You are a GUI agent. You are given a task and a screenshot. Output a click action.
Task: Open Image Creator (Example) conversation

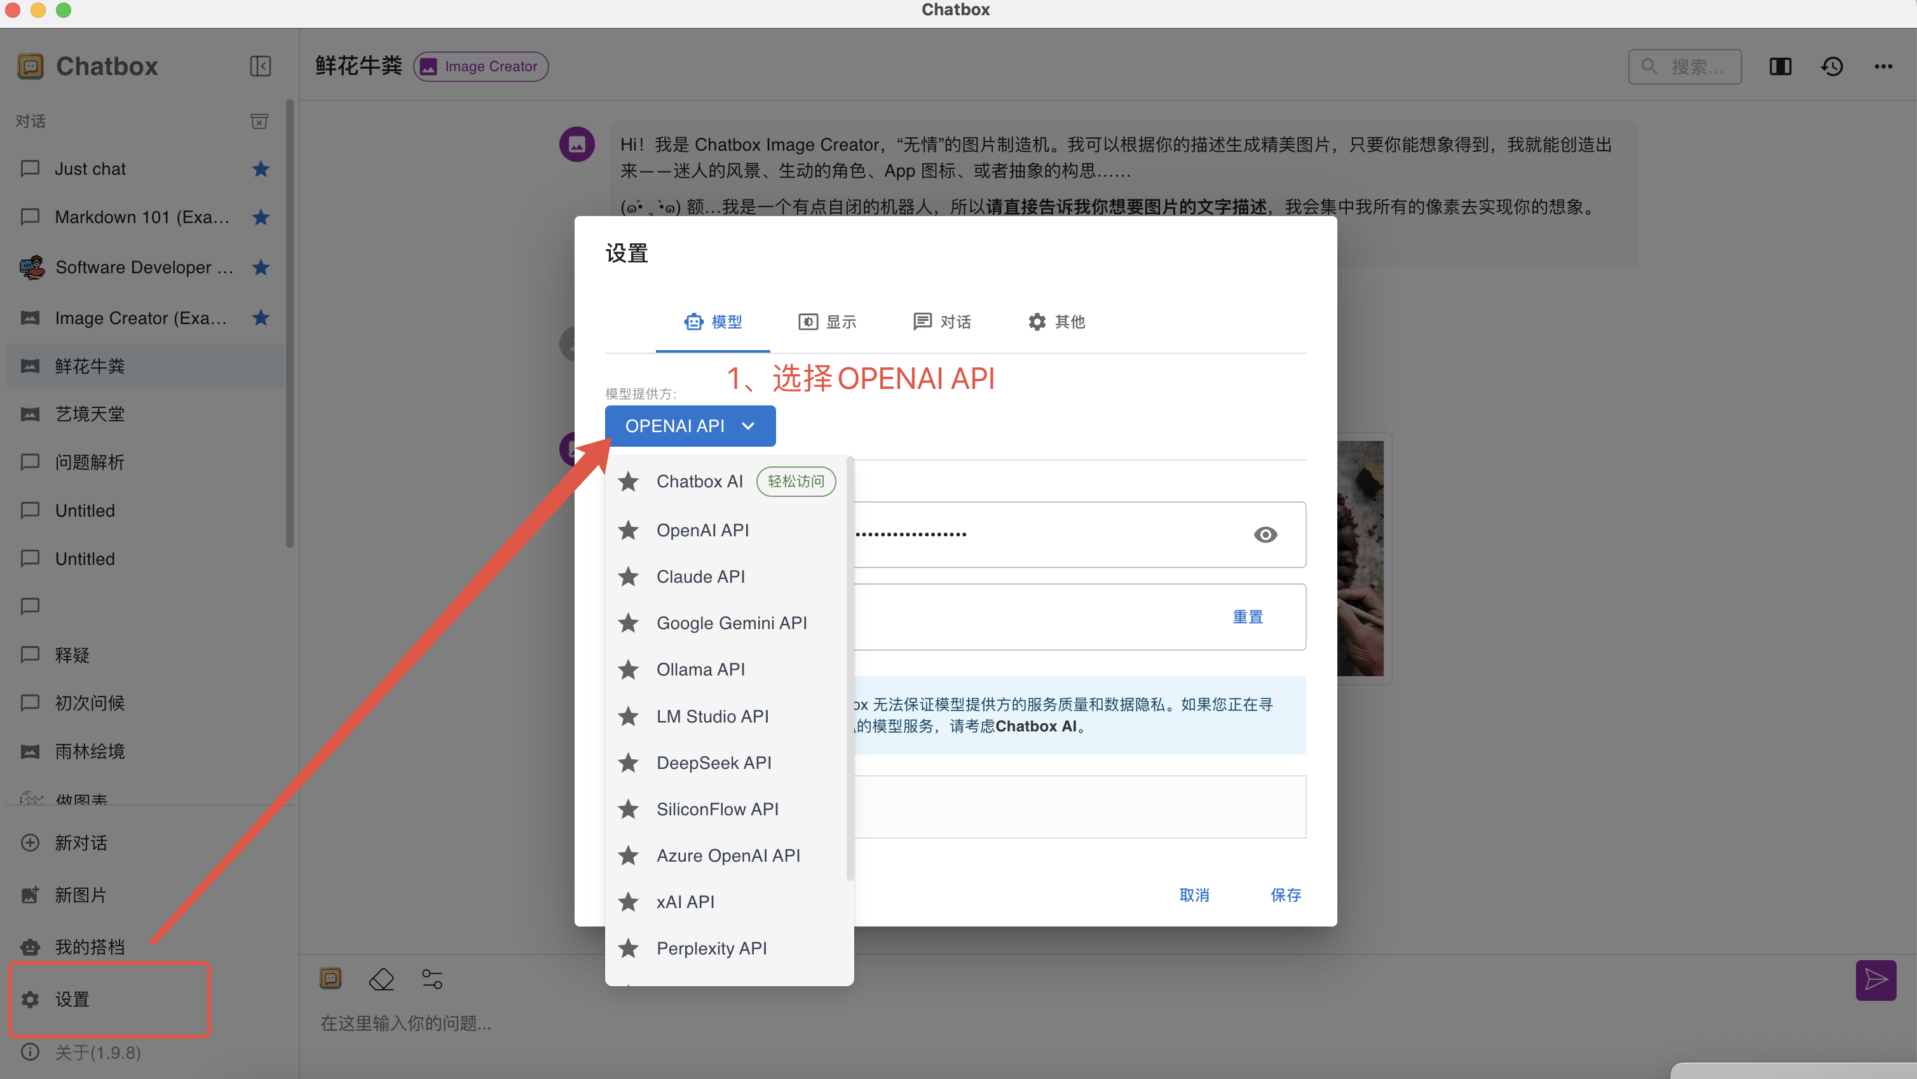tap(145, 318)
